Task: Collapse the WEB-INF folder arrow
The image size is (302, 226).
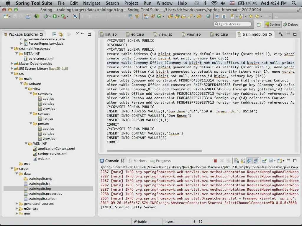Action: point(26,144)
